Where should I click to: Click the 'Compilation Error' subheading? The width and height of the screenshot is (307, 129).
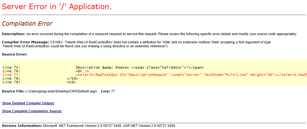click(27, 23)
